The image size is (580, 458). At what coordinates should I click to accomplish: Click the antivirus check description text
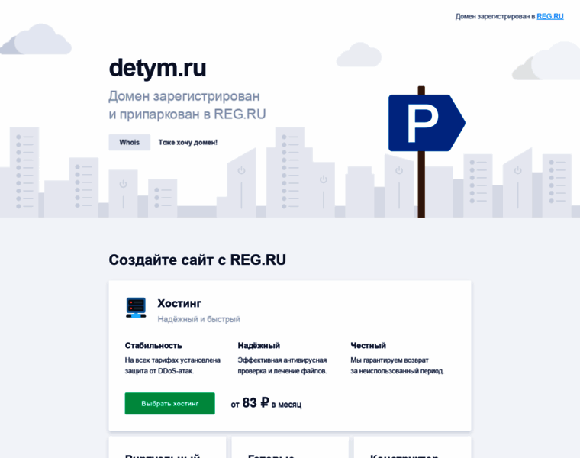point(282,366)
